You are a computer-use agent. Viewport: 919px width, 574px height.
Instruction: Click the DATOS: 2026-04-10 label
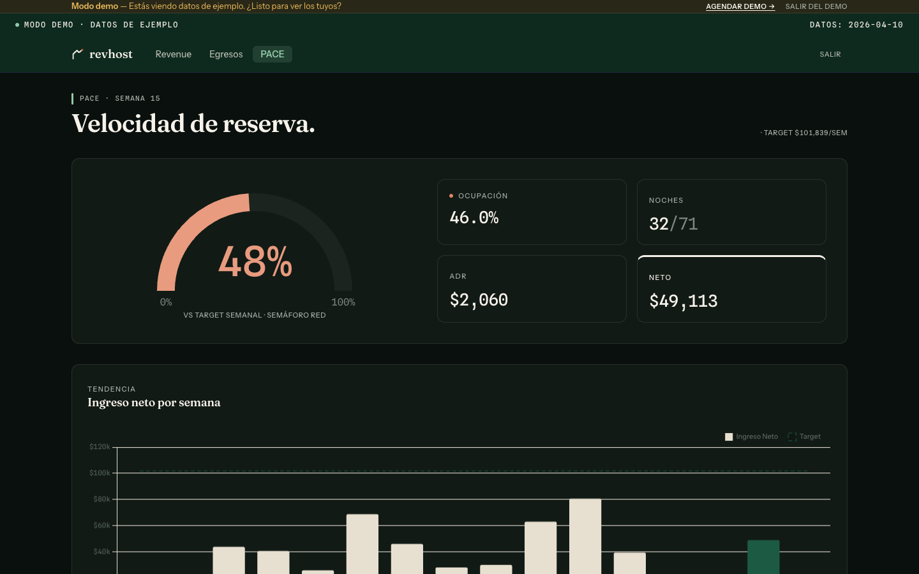coord(856,25)
